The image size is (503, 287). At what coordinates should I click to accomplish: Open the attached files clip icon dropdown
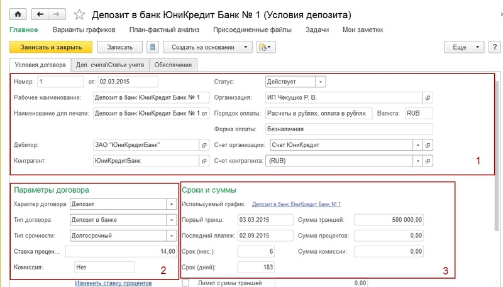[266, 47]
